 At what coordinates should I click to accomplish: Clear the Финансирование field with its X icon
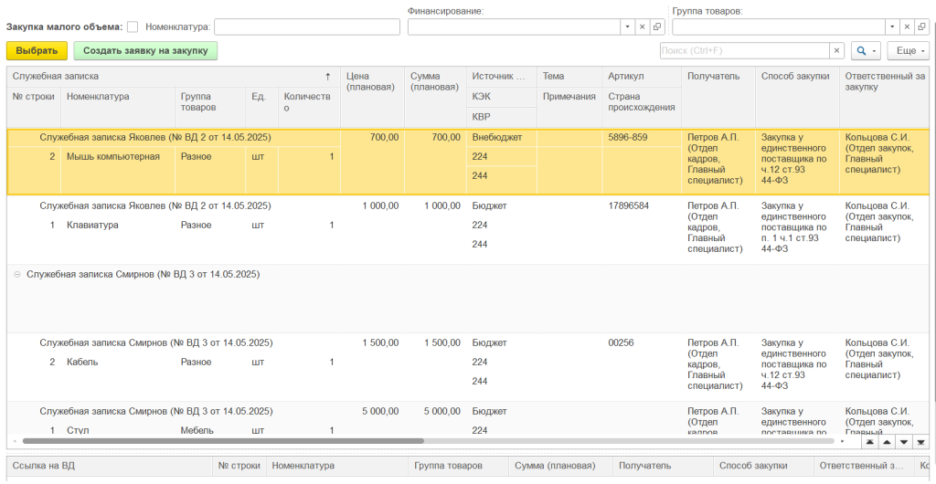(643, 26)
